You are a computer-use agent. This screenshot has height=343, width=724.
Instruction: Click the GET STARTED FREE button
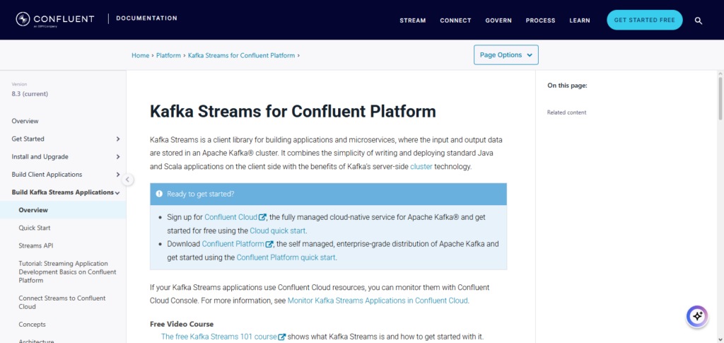(x=645, y=20)
